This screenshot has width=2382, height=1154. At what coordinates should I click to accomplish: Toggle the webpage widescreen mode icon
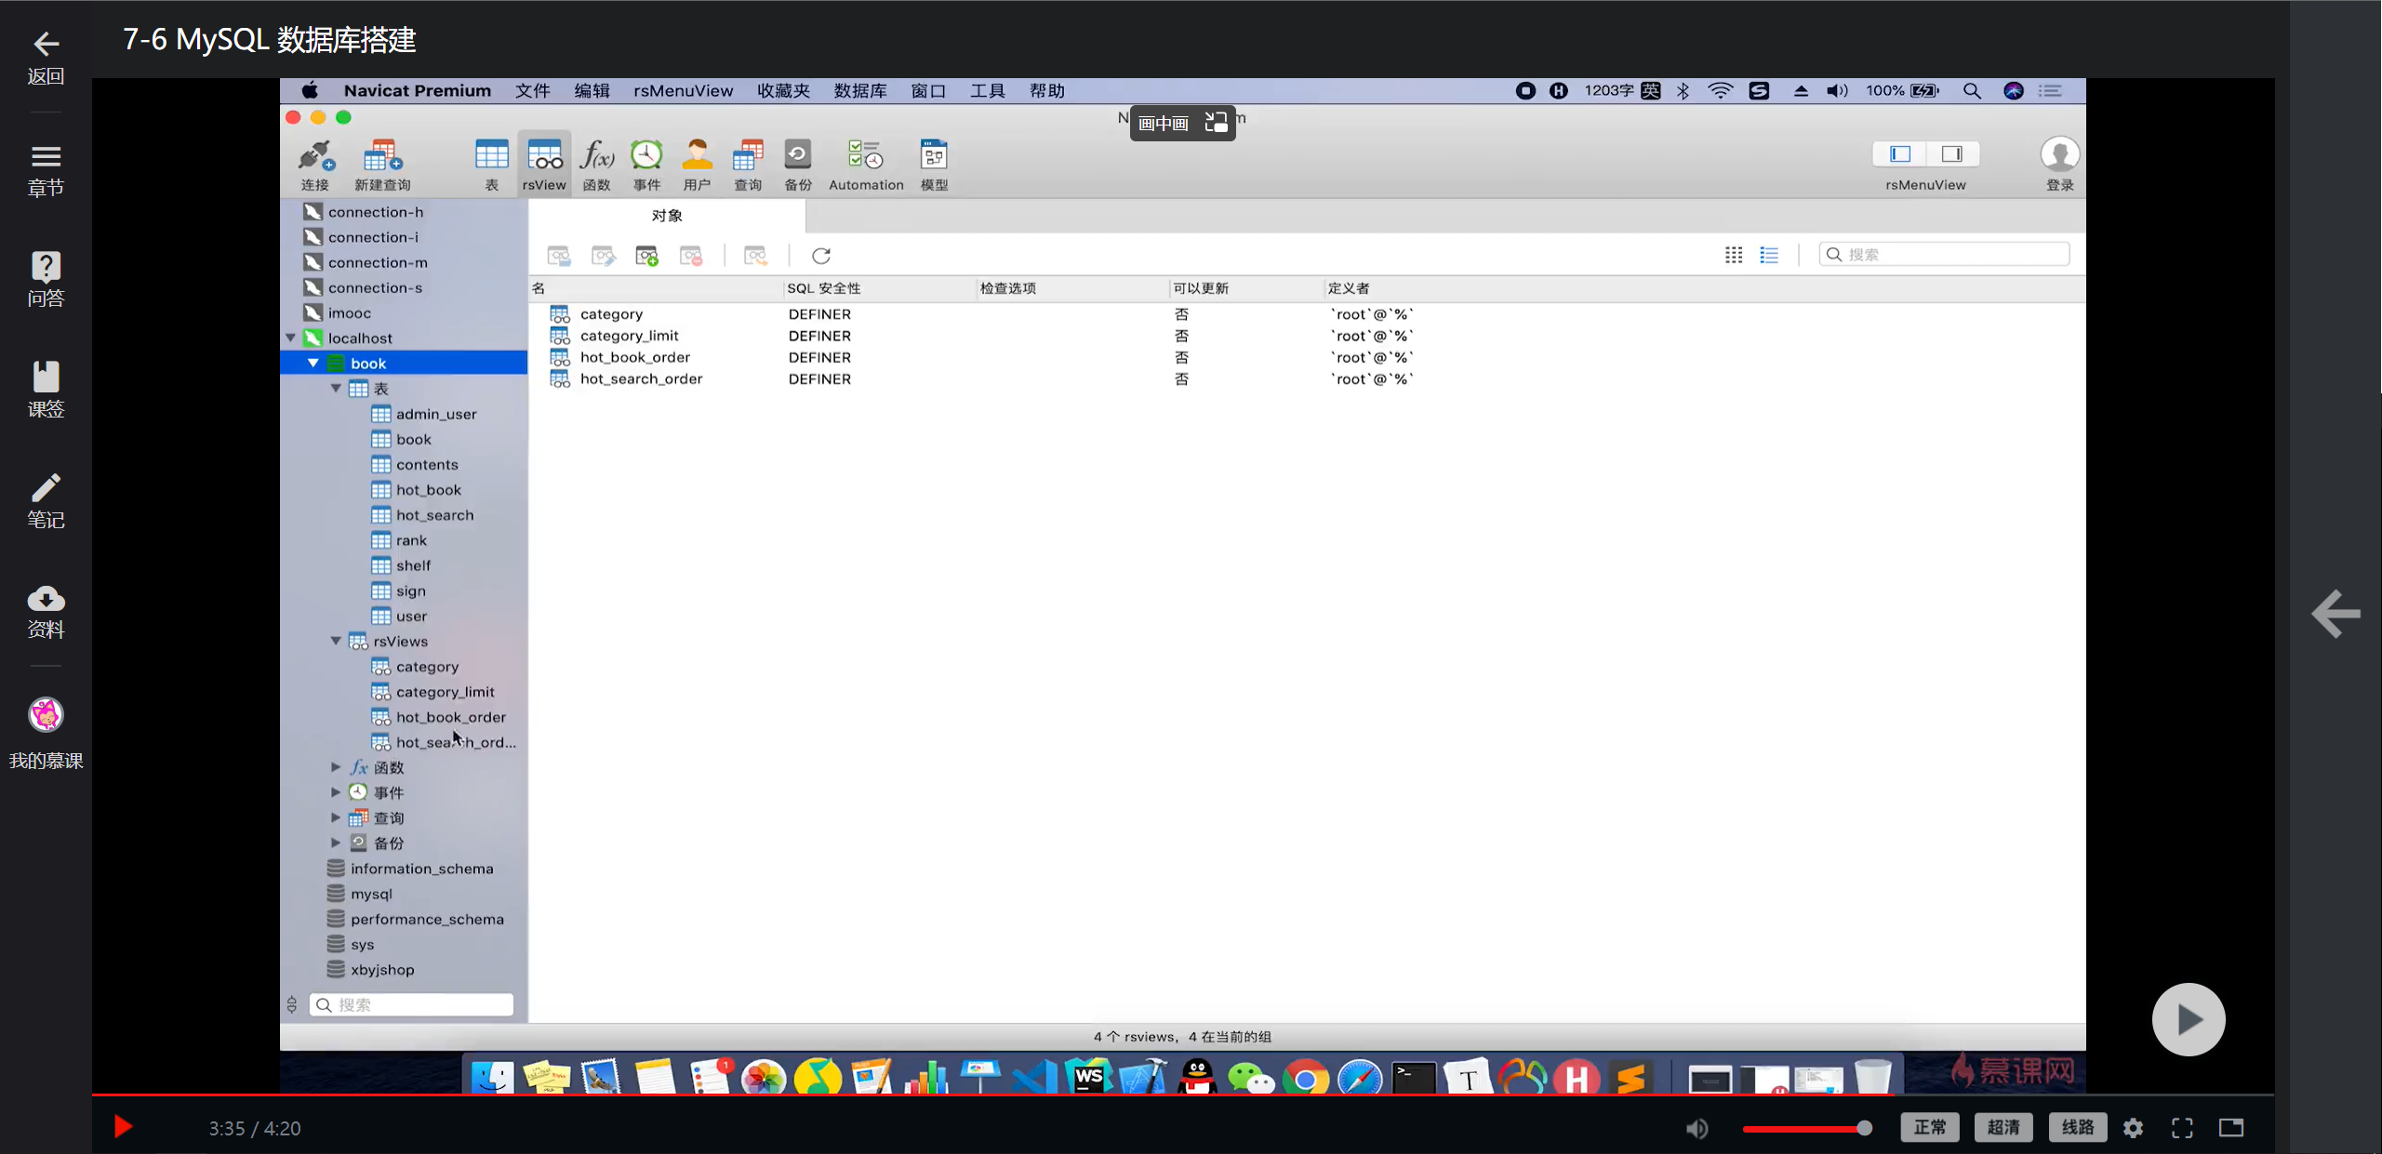point(2231,1128)
